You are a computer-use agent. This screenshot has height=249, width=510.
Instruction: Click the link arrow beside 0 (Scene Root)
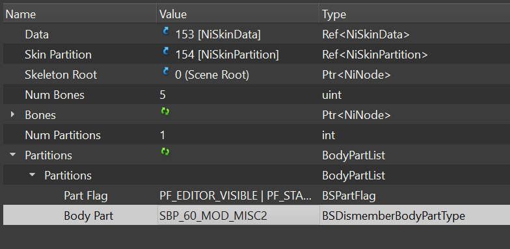pyautogui.click(x=166, y=72)
